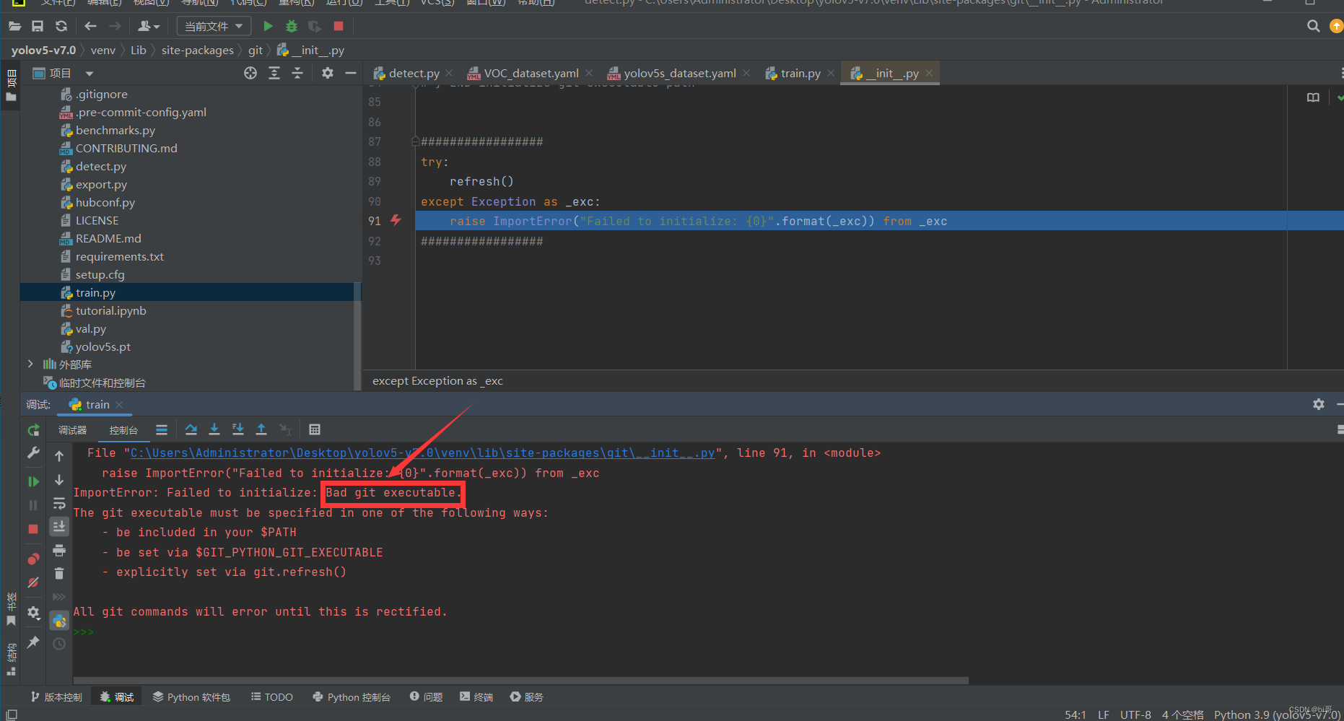Start debugging with the bug icon
The width and height of the screenshot is (1344, 721).
coord(292,26)
